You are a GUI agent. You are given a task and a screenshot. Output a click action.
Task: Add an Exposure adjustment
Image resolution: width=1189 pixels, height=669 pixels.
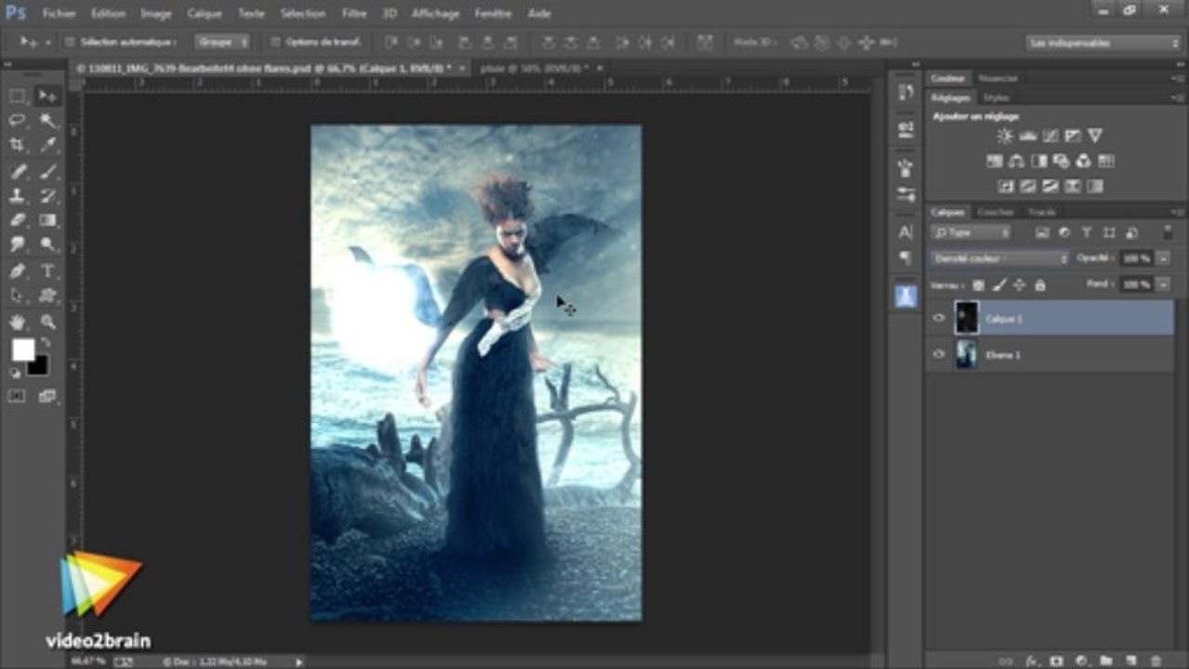[1073, 137]
